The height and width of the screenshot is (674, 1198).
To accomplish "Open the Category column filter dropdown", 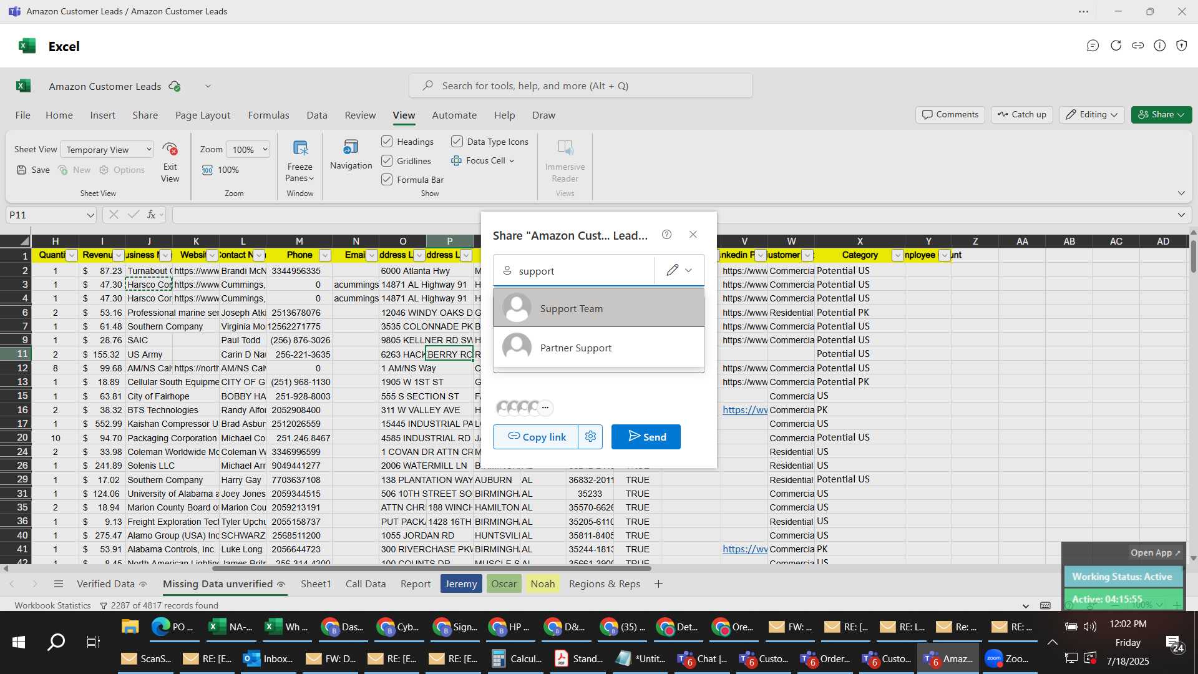I will pyautogui.click(x=897, y=255).
